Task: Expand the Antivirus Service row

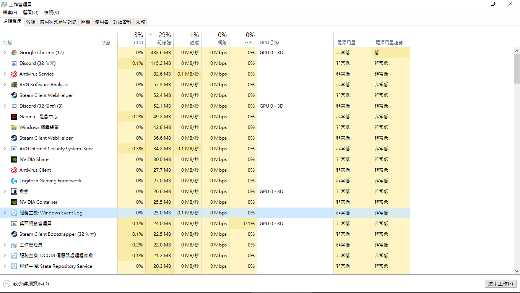Action: (x=5, y=74)
